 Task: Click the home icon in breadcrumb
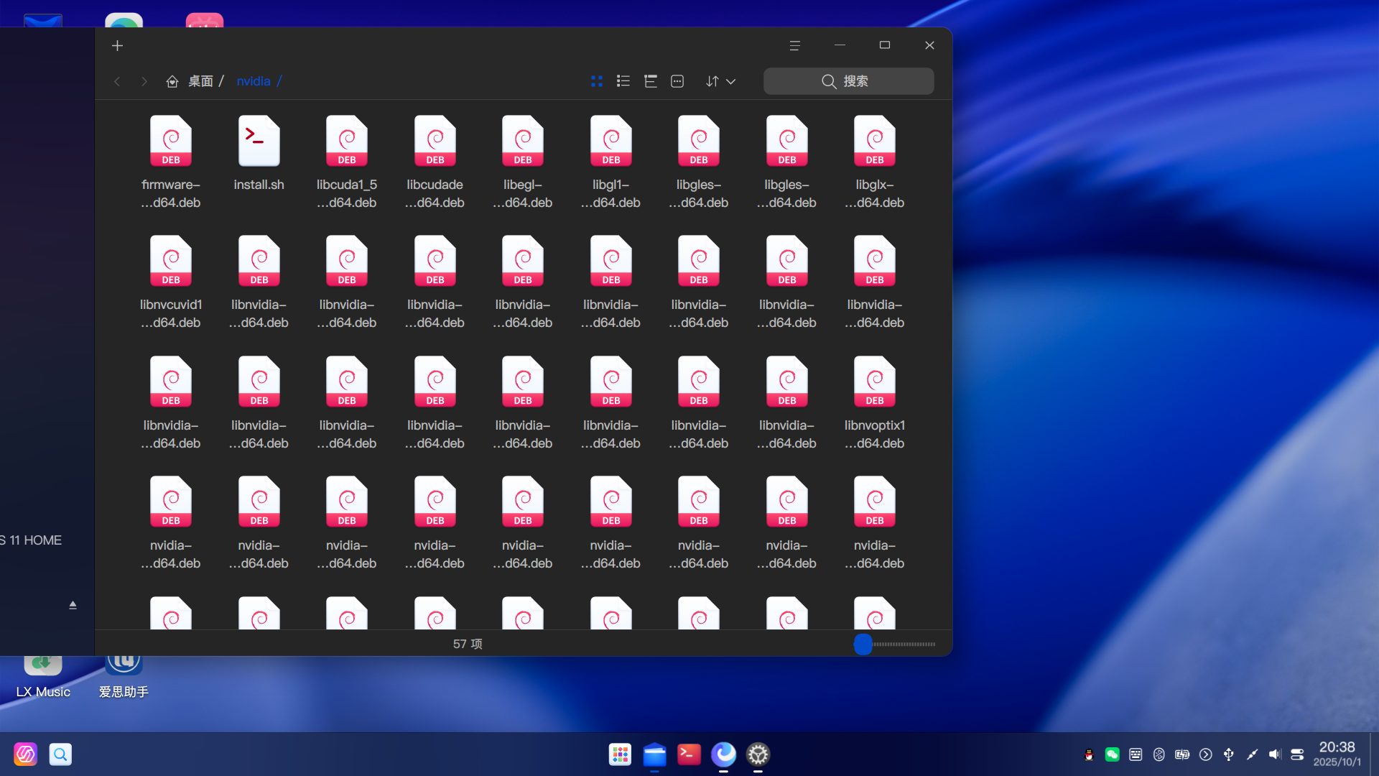click(x=172, y=81)
